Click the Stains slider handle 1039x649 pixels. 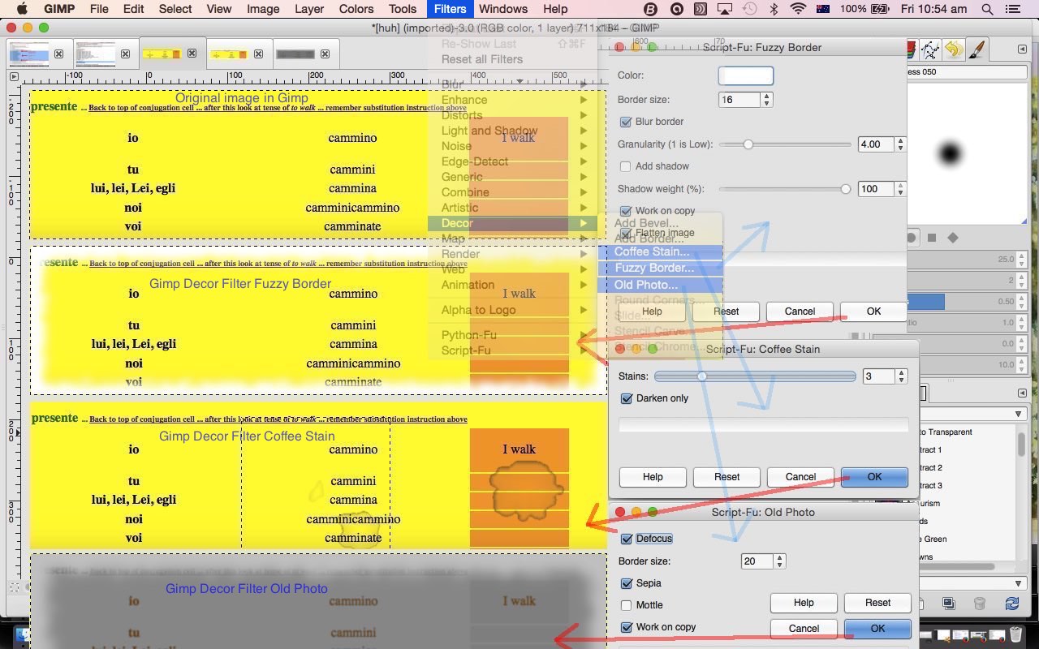pos(701,376)
